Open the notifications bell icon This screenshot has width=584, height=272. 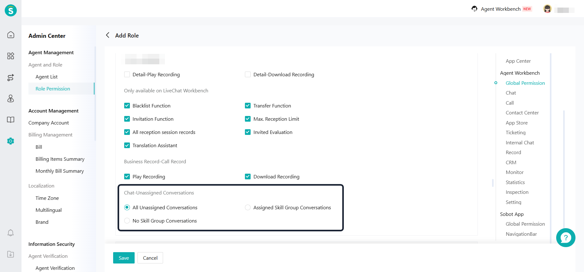pos(11,233)
